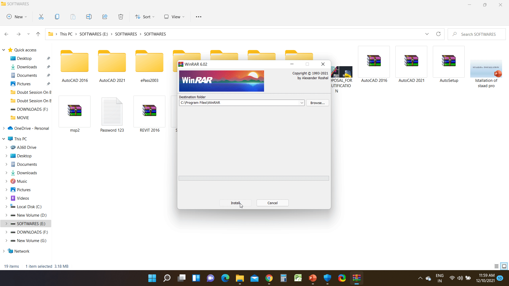Click the Forward navigation arrow
Viewport: 509px width, 286px height.
pyautogui.click(x=18, y=34)
